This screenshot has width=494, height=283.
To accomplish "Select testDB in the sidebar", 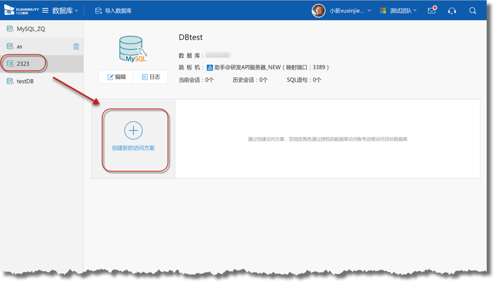I will pos(41,81).
